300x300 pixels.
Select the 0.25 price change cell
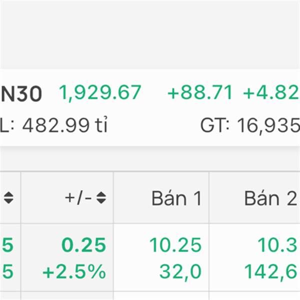click(x=83, y=245)
